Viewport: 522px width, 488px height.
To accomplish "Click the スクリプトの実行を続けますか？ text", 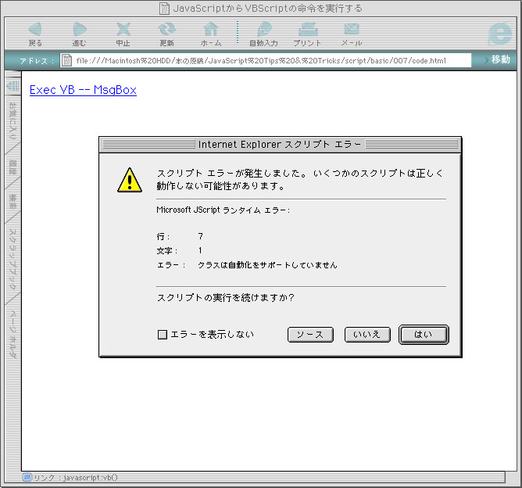I will (x=225, y=297).
